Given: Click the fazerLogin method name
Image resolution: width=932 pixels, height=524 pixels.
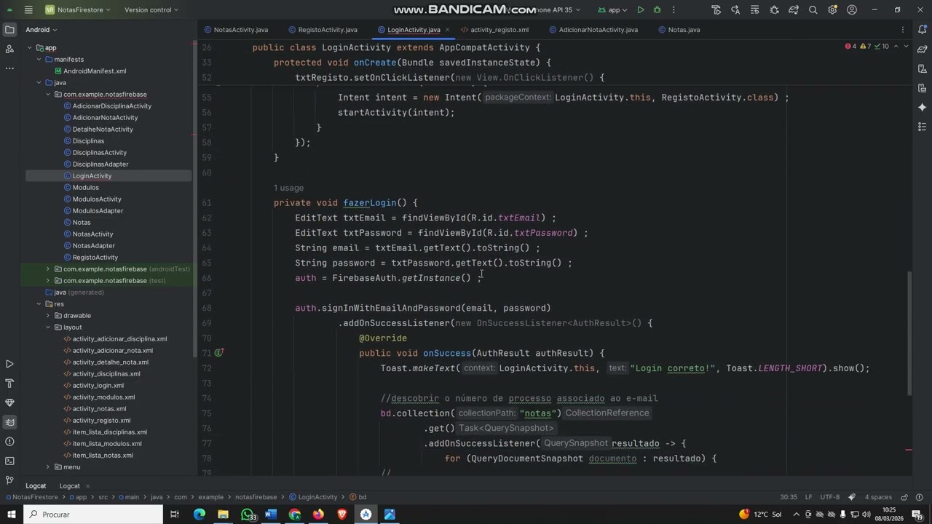Looking at the screenshot, I should (x=370, y=203).
